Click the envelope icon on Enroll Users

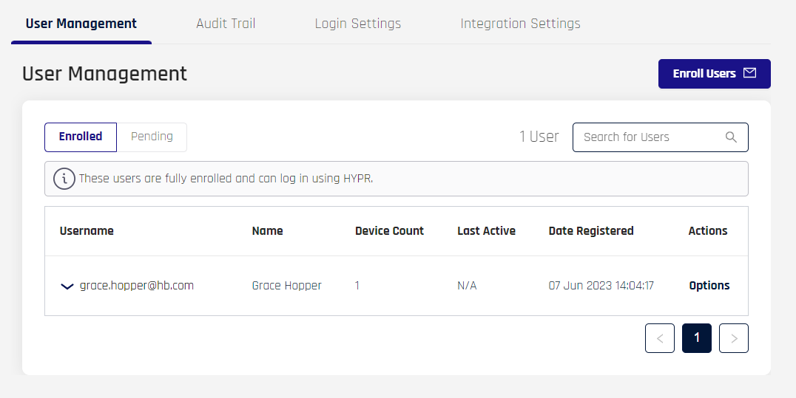click(749, 73)
